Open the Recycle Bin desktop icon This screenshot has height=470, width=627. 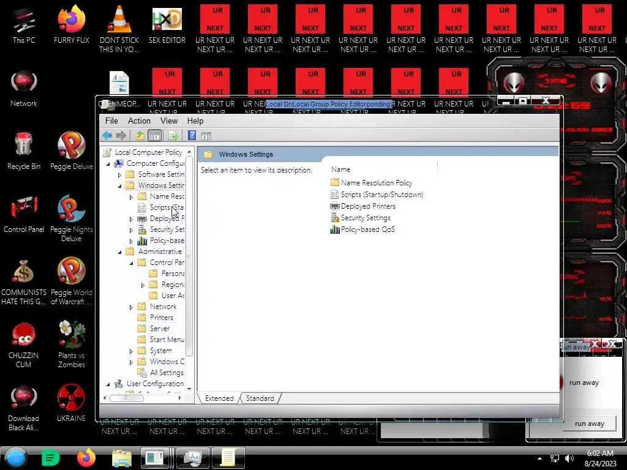[x=24, y=151]
